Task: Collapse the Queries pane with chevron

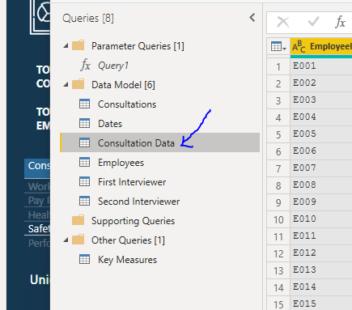Action: click(252, 18)
